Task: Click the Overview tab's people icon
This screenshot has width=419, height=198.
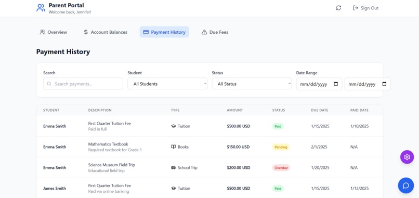Action: click(43, 32)
